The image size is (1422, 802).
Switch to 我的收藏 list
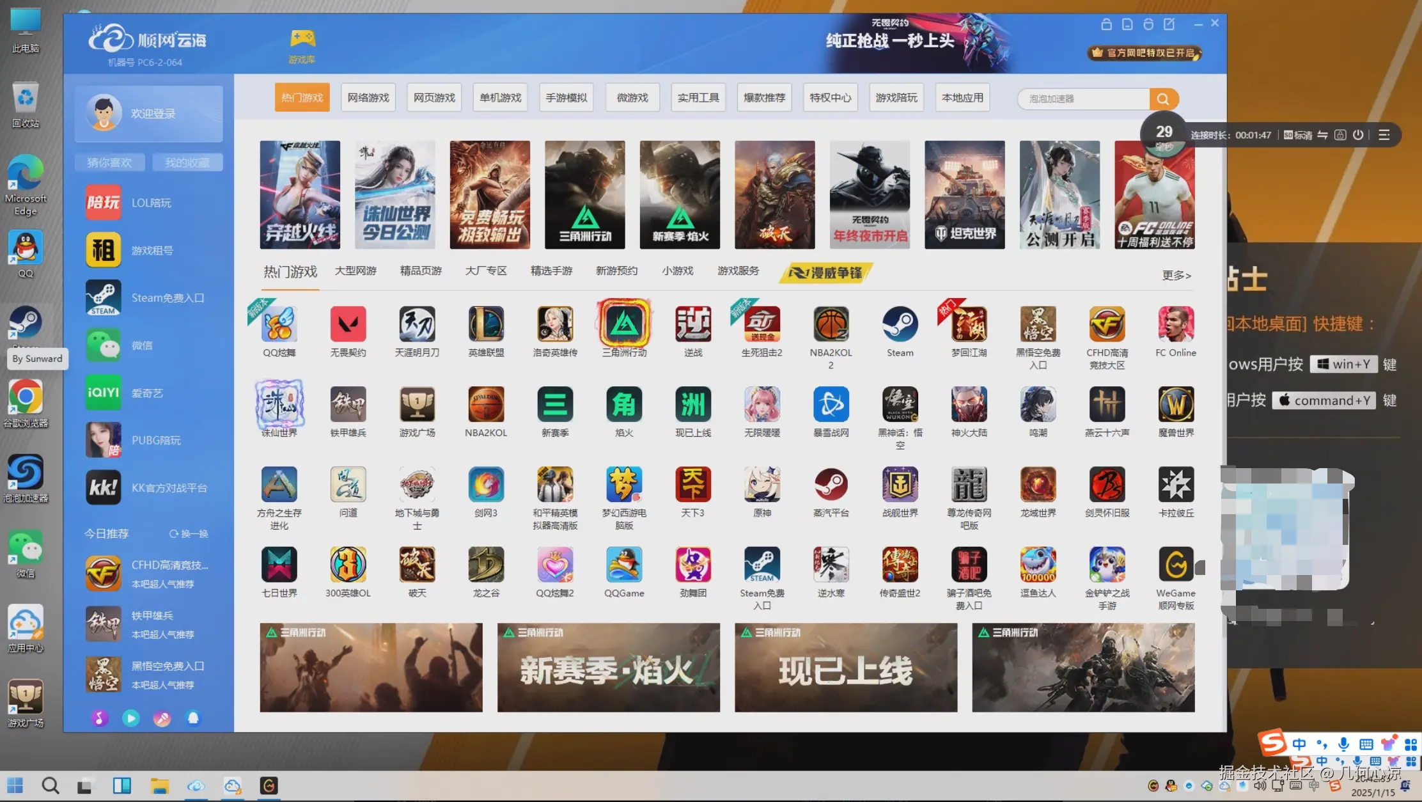click(187, 162)
